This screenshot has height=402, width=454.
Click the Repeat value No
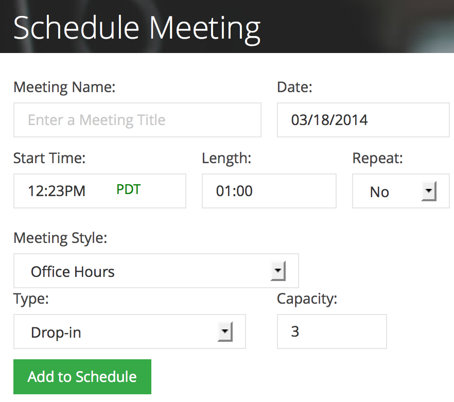tap(379, 192)
